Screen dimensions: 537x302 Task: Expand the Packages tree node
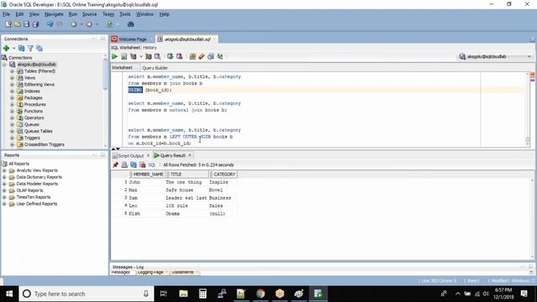(x=13, y=98)
